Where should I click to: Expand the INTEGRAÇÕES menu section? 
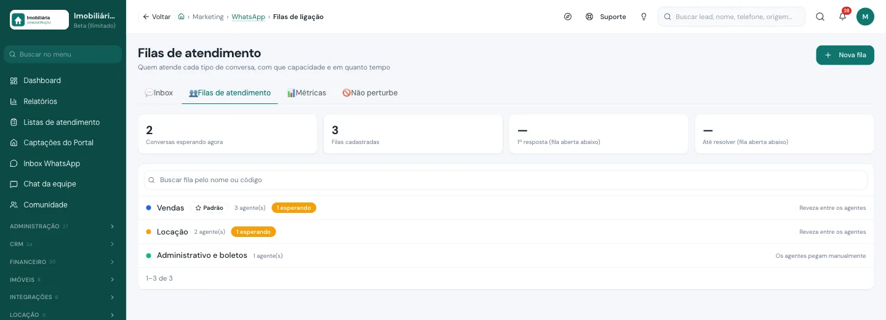tap(63, 297)
